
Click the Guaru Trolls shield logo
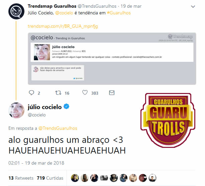(x=168, y=120)
